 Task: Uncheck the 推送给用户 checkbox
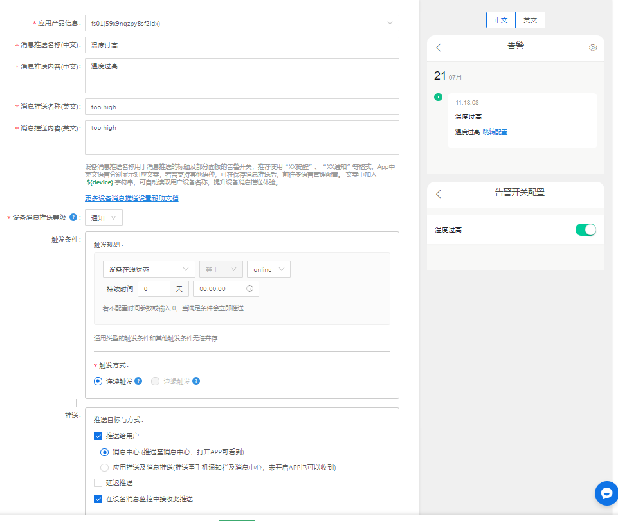98,436
